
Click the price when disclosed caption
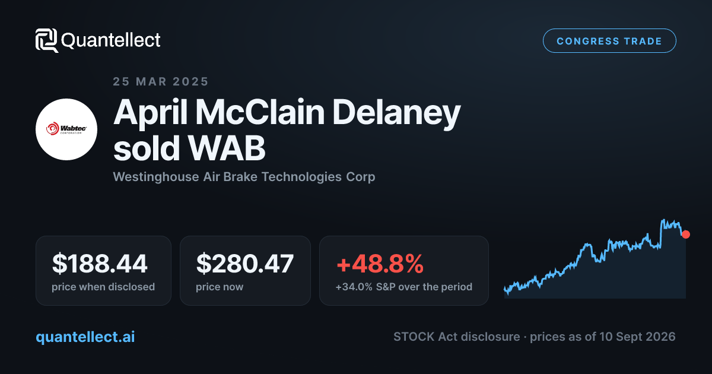tap(103, 287)
